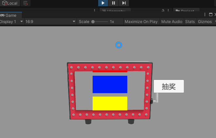Screen dimensions: 216x138
Task: Click the blue rectangle in the slot machine
Action: click(110, 84)
